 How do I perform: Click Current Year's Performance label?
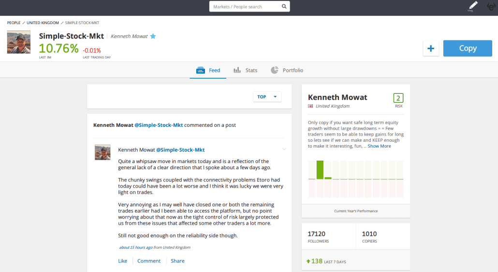click(x=356, y=211)
